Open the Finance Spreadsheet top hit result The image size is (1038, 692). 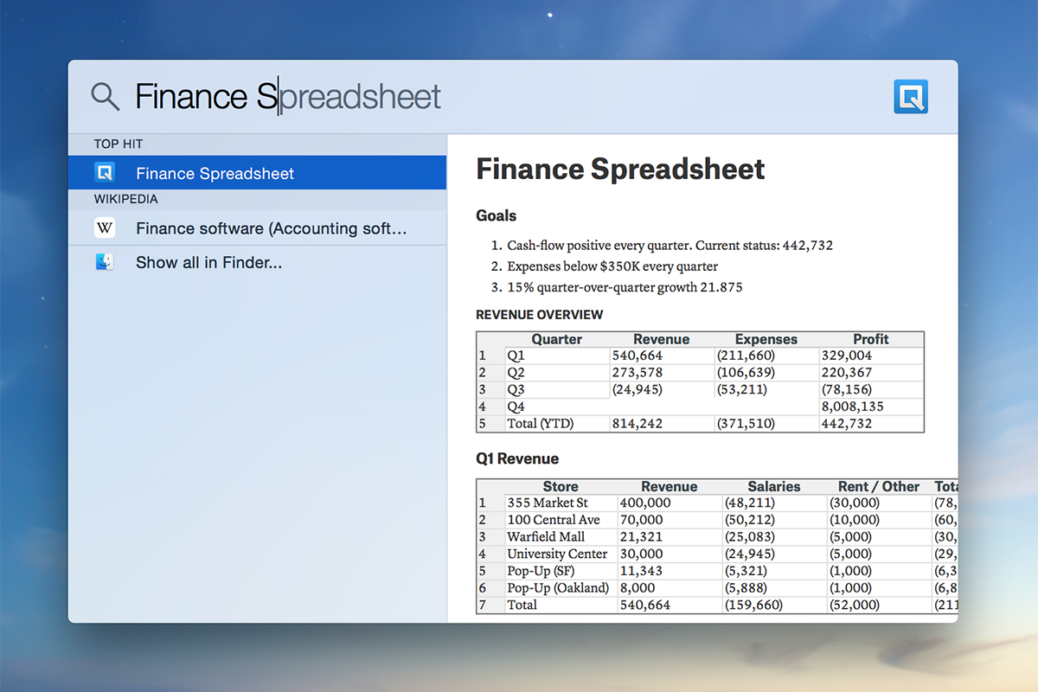pos(215,173)
